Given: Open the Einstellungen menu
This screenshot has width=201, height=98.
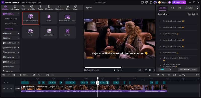Looking at the screenshot, I should click(31, 2).
